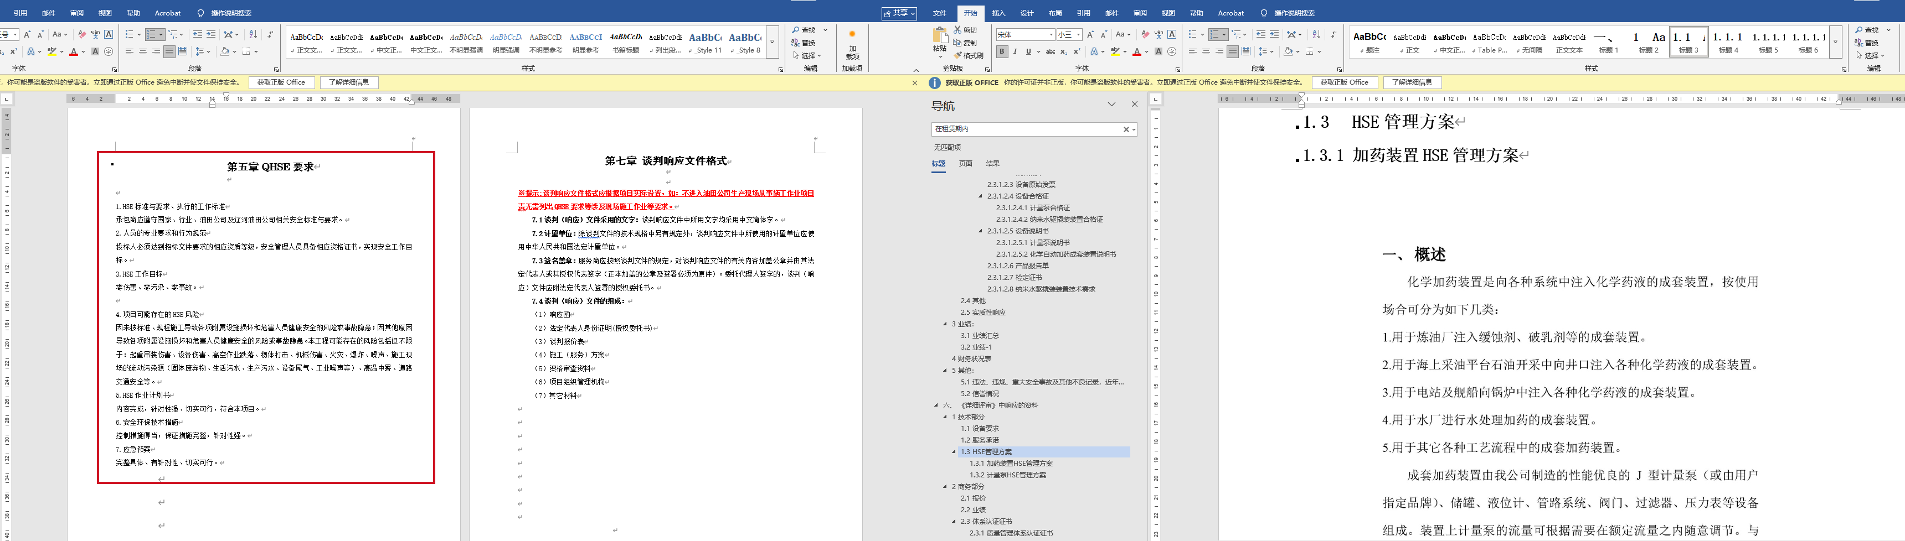
Task: Click Show/Hide paragraph marks in left window
Action: tap(270, 34)
